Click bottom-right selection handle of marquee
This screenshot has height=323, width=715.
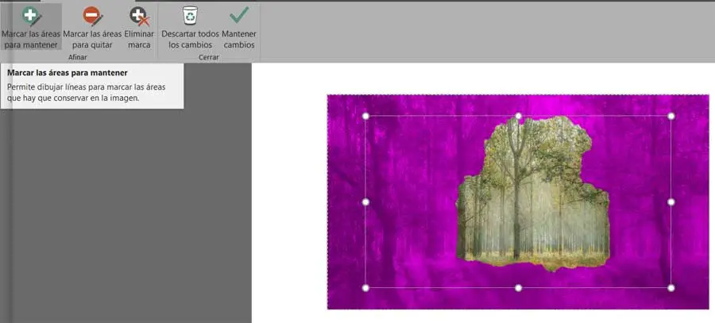coord(671,288)
